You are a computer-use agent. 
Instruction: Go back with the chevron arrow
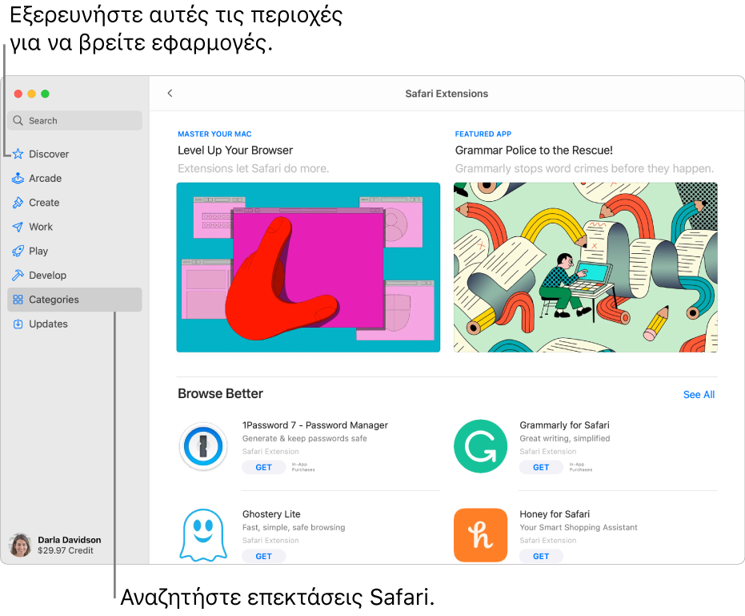170,93
